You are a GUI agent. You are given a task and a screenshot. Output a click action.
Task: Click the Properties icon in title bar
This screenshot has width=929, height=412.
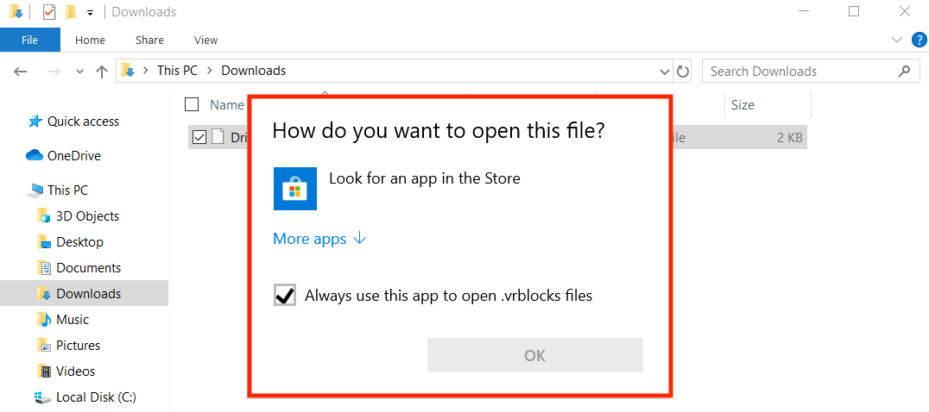click(49, 12)
